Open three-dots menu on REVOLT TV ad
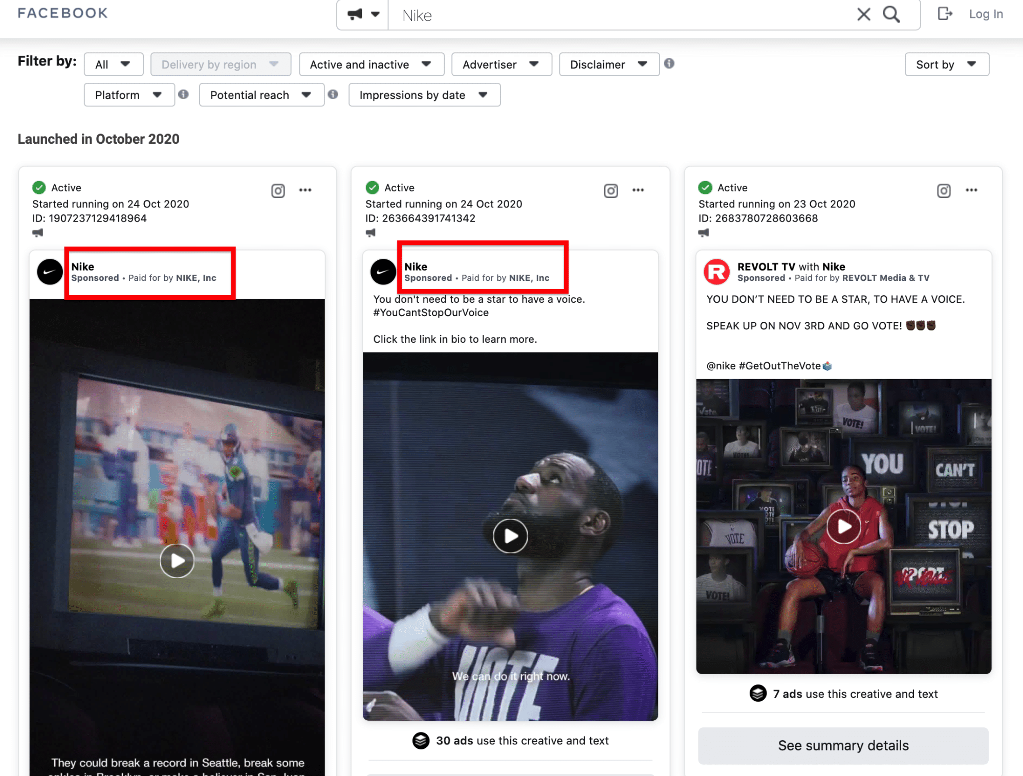This screenshot has height=776, width=1023. pos(971,190)
